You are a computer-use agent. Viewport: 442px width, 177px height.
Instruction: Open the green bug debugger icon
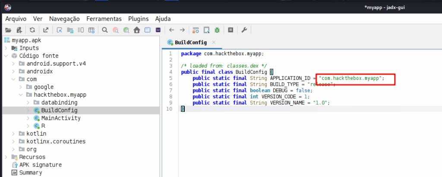[217, 30]
